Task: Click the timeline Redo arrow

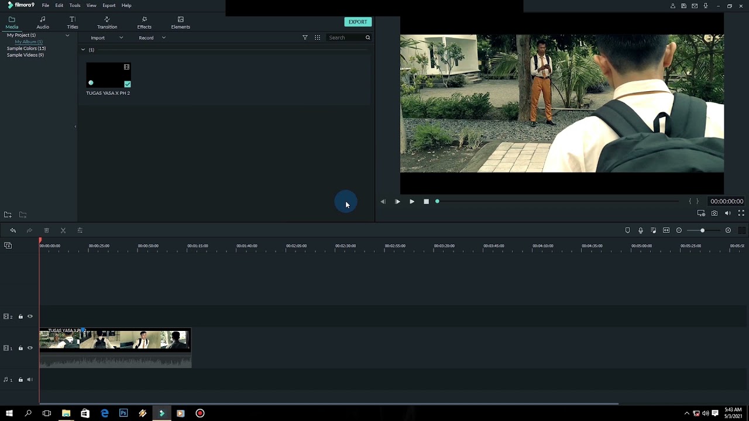Action: coord(29,230)
